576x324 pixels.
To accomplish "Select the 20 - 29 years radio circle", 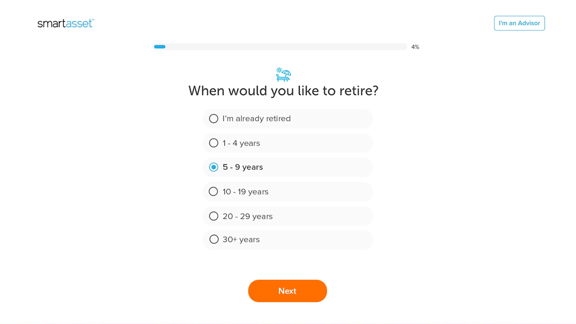I will pyautogui.click(x=214, y=216).
